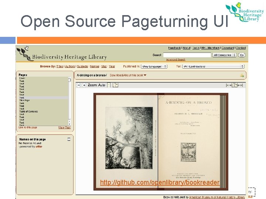This screenshot has height=199, width=266.
Task: Click the zoom out minus icon
Action: tap(79, 85)
